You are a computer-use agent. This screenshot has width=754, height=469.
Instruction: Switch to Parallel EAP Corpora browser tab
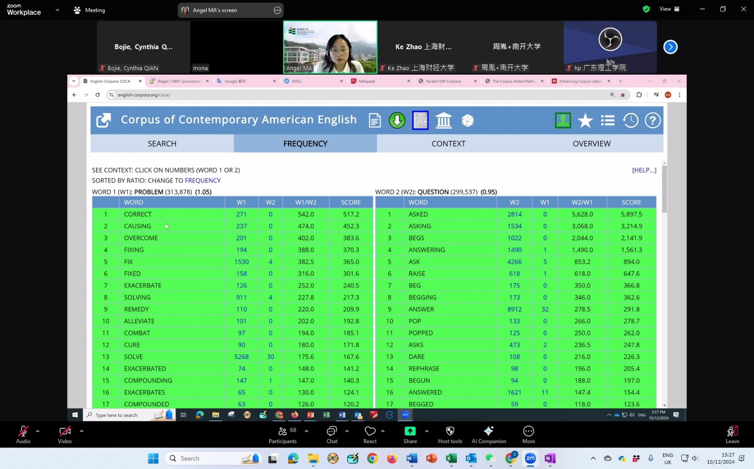pos(448,81)
